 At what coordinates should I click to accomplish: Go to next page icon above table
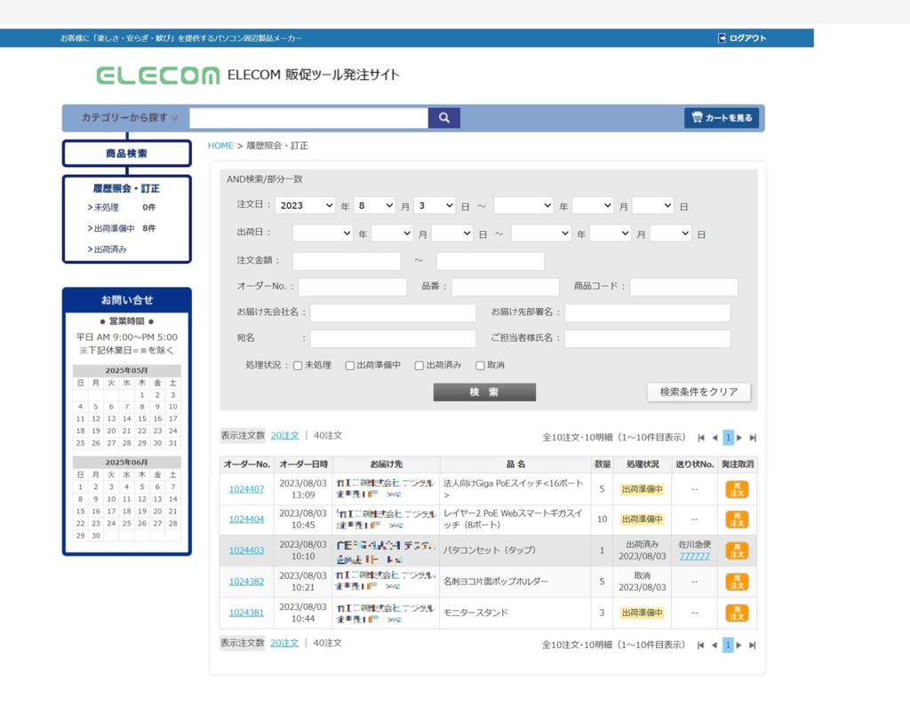pos(739,438)
